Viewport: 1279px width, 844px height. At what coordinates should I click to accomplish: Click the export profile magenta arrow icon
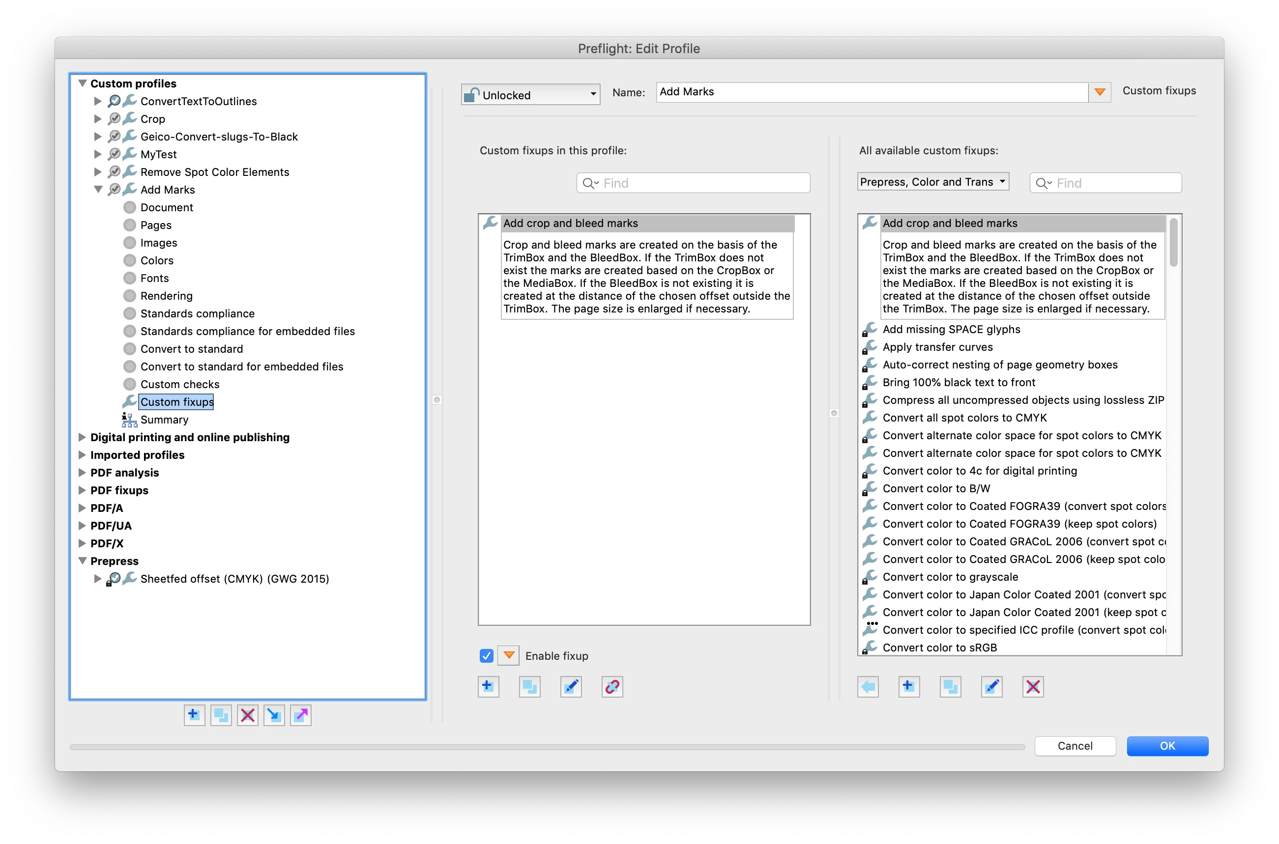click(x=300, y=715)
